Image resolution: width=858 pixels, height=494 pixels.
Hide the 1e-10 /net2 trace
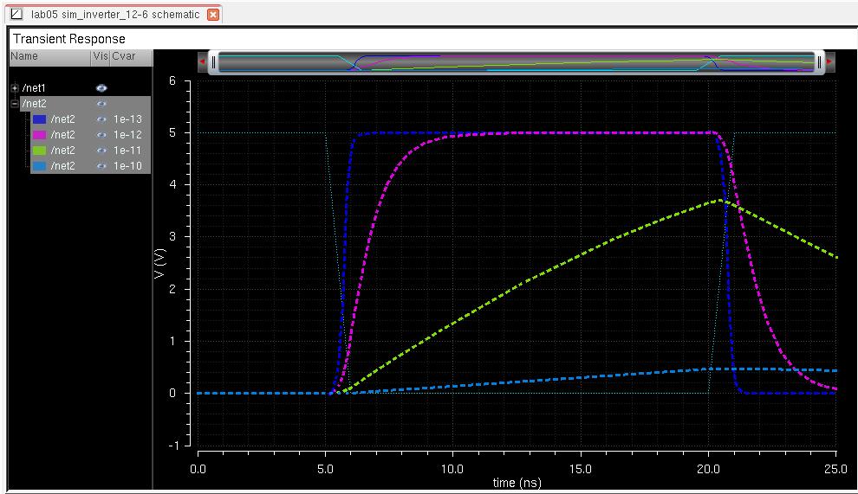(x=101, y=166)
